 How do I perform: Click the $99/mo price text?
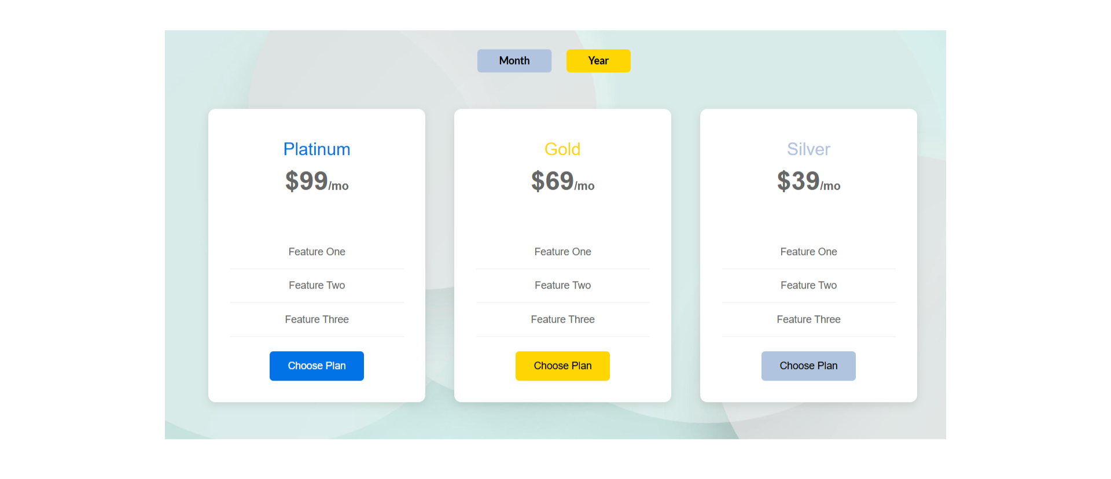317,182
